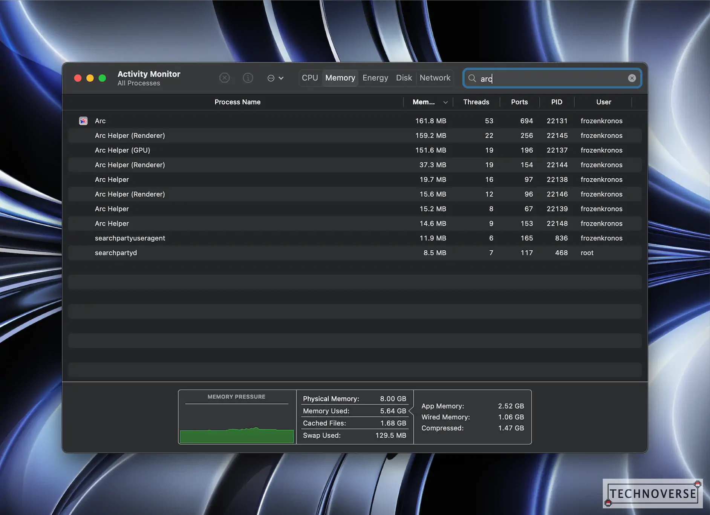The image size is (710, 515).
Task: Minimize the window with the yellow button
Action: (90, 78)
